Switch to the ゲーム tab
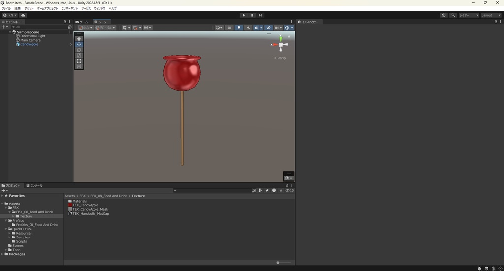Image resolution: width=504 pixels, height=271 pixels. click(82, 22)
